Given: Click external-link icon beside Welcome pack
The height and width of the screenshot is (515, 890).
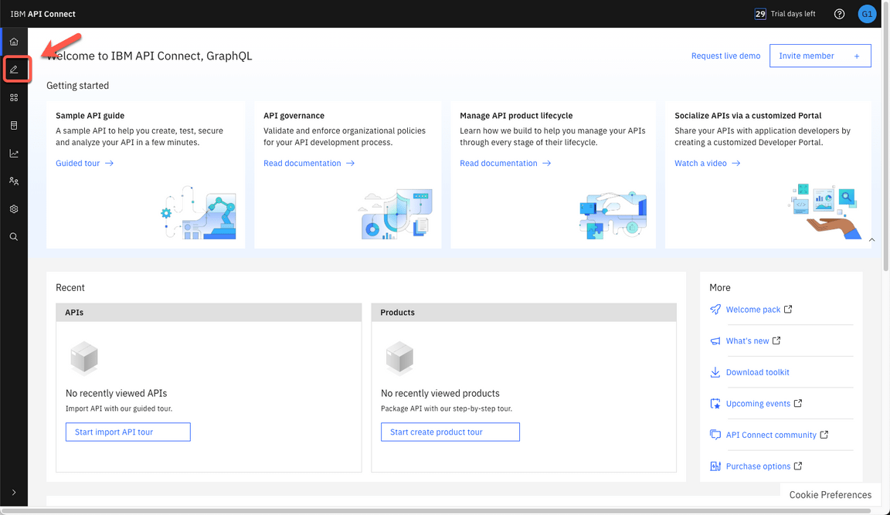Looking at the screenshot, I should click(788, 309).
